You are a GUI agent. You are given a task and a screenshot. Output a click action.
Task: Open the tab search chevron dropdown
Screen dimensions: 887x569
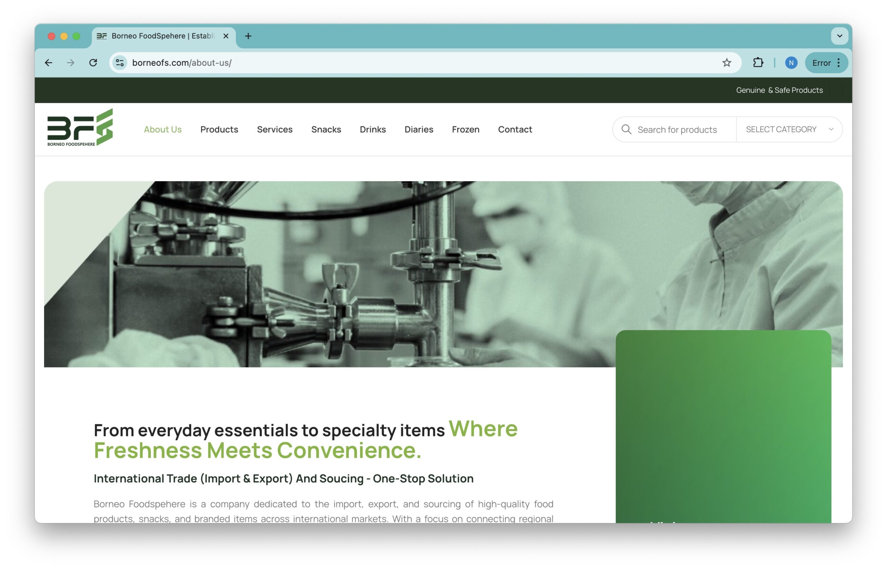coord(840,36)
